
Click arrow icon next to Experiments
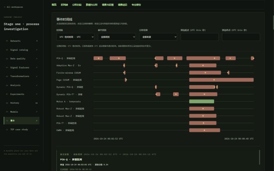[x=36, y=94]
